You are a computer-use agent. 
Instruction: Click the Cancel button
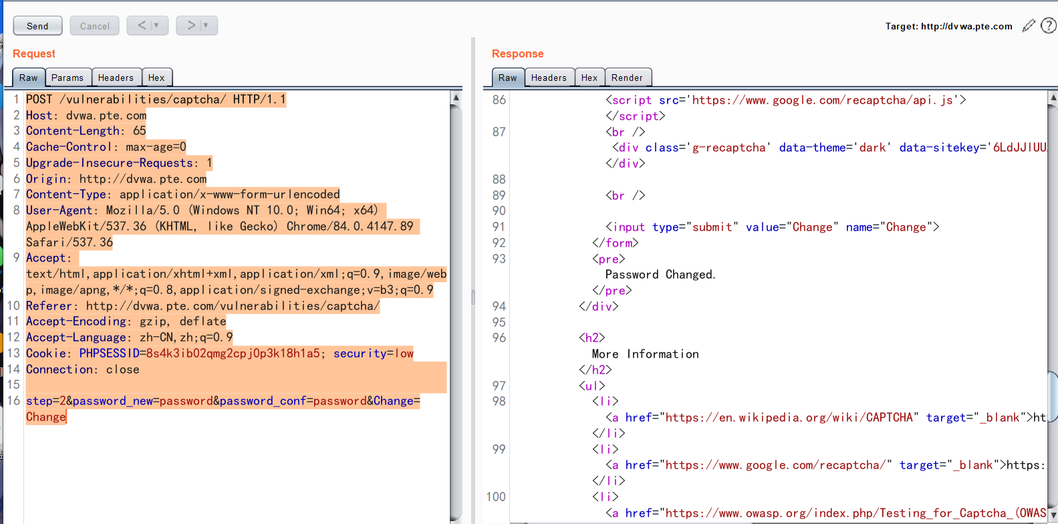pos(94,25)
